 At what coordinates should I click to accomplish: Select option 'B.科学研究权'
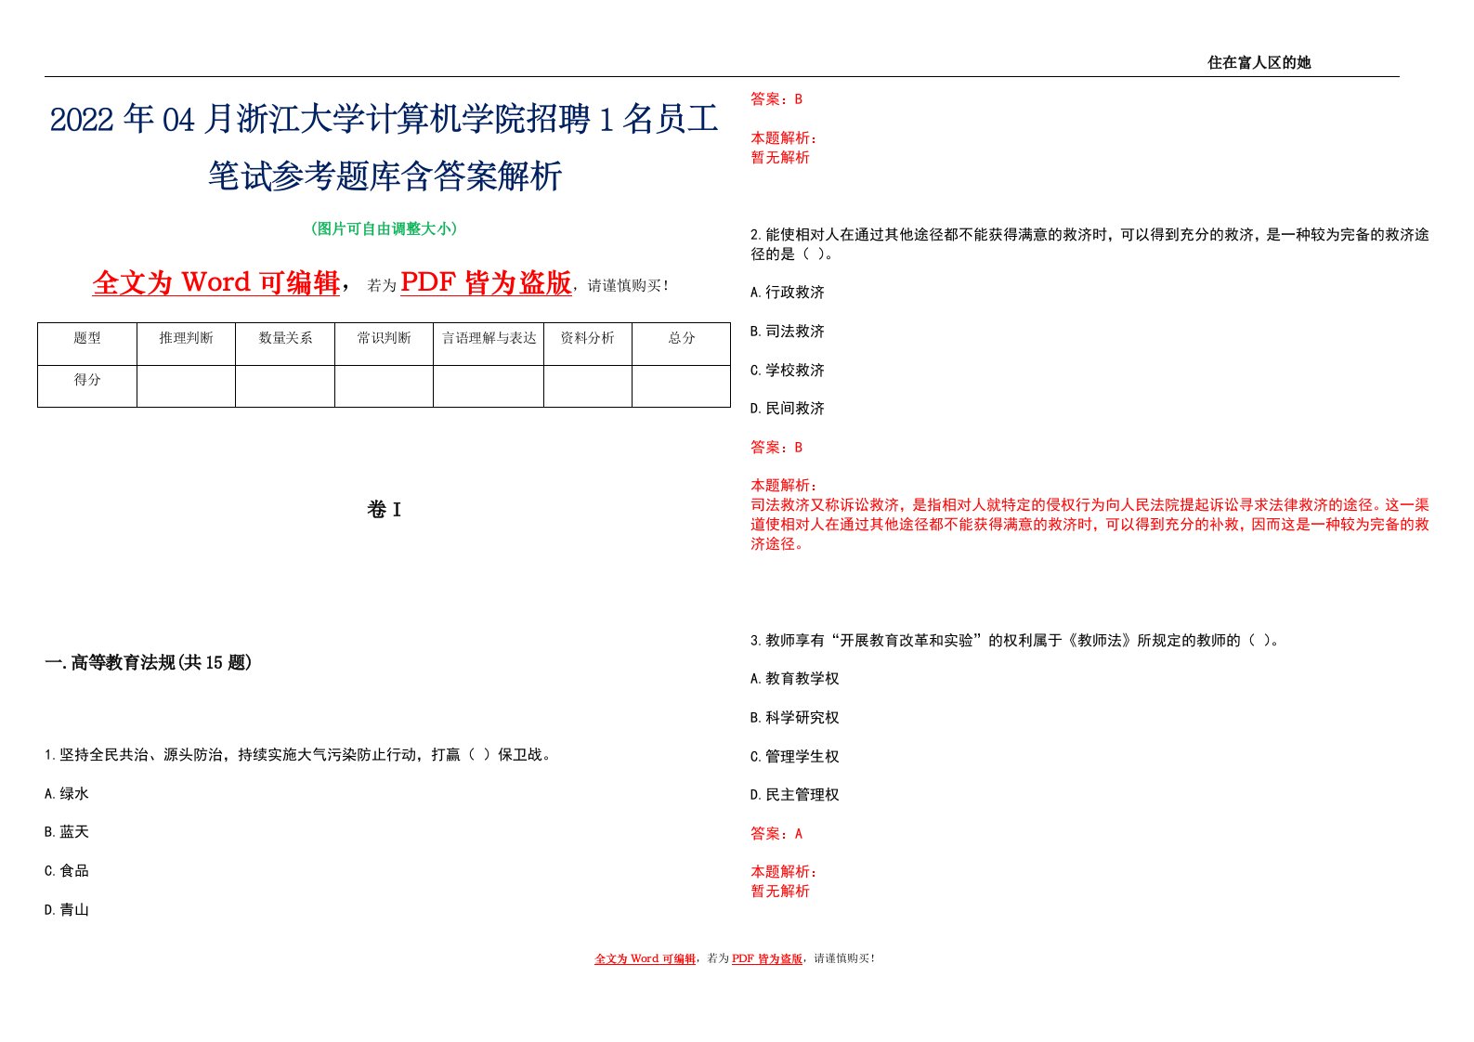click(x=795, y=718)
